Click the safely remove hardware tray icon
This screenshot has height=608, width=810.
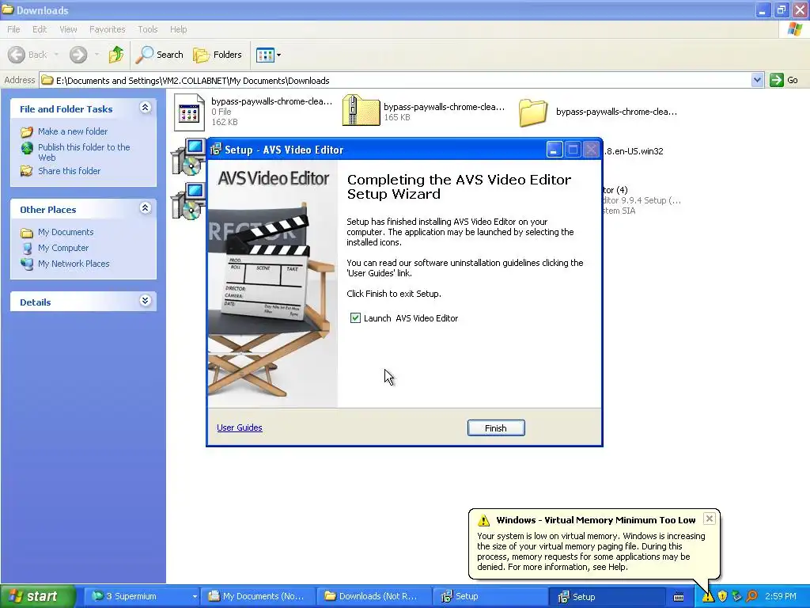(736, 597)
